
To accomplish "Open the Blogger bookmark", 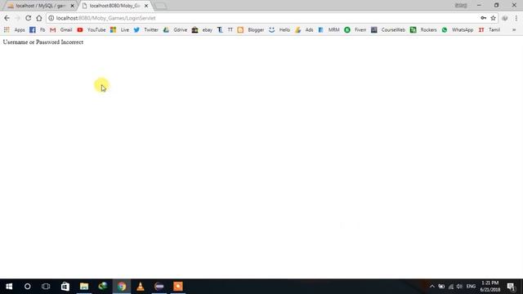I will 251,29.
